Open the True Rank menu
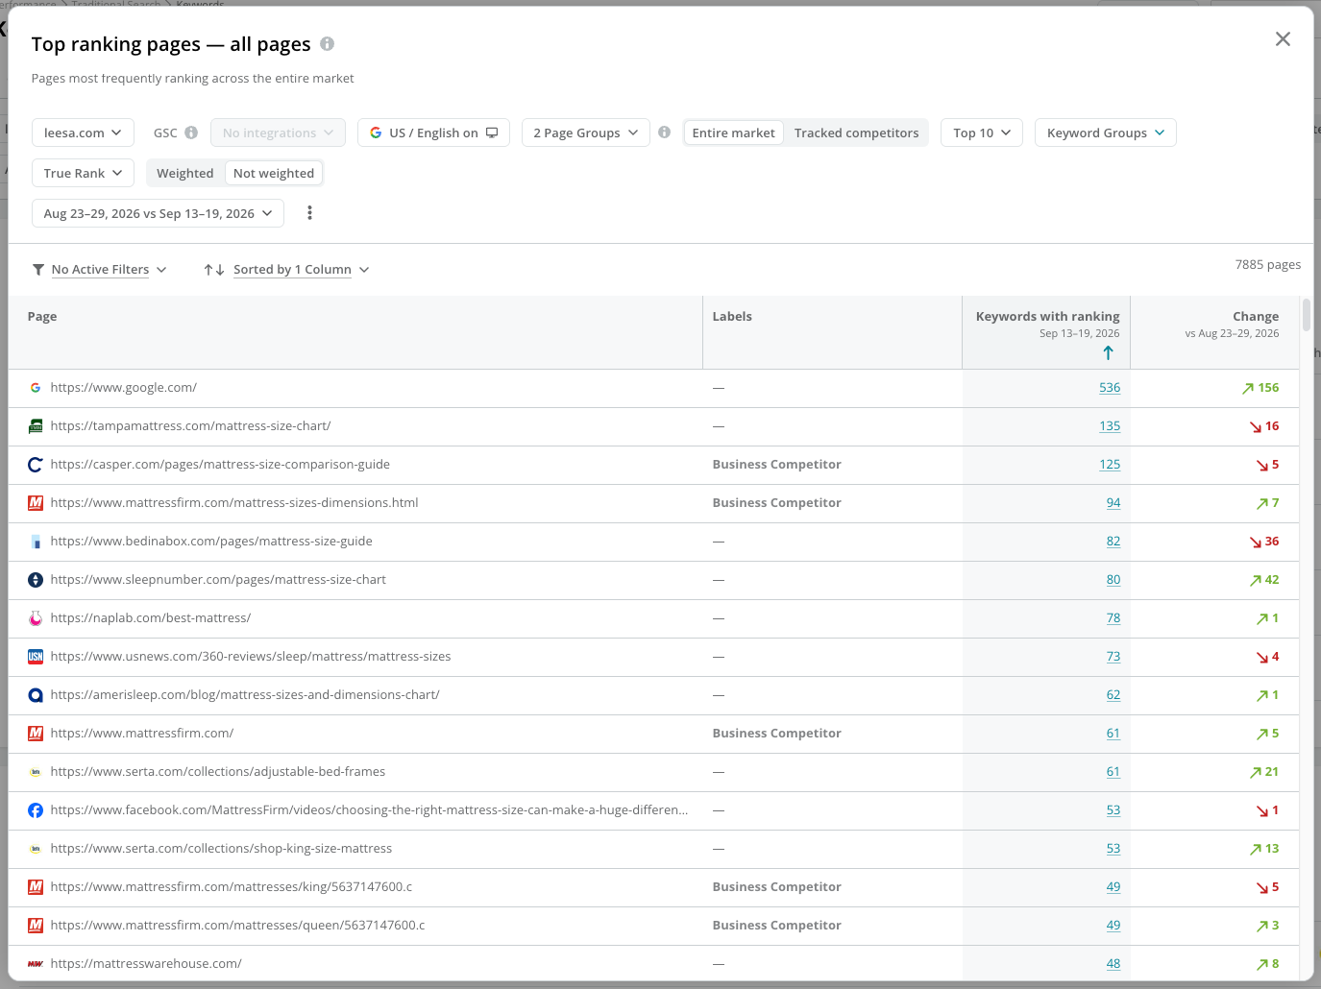The width and height of the screenshot is (1321, 989). point(83,173)
